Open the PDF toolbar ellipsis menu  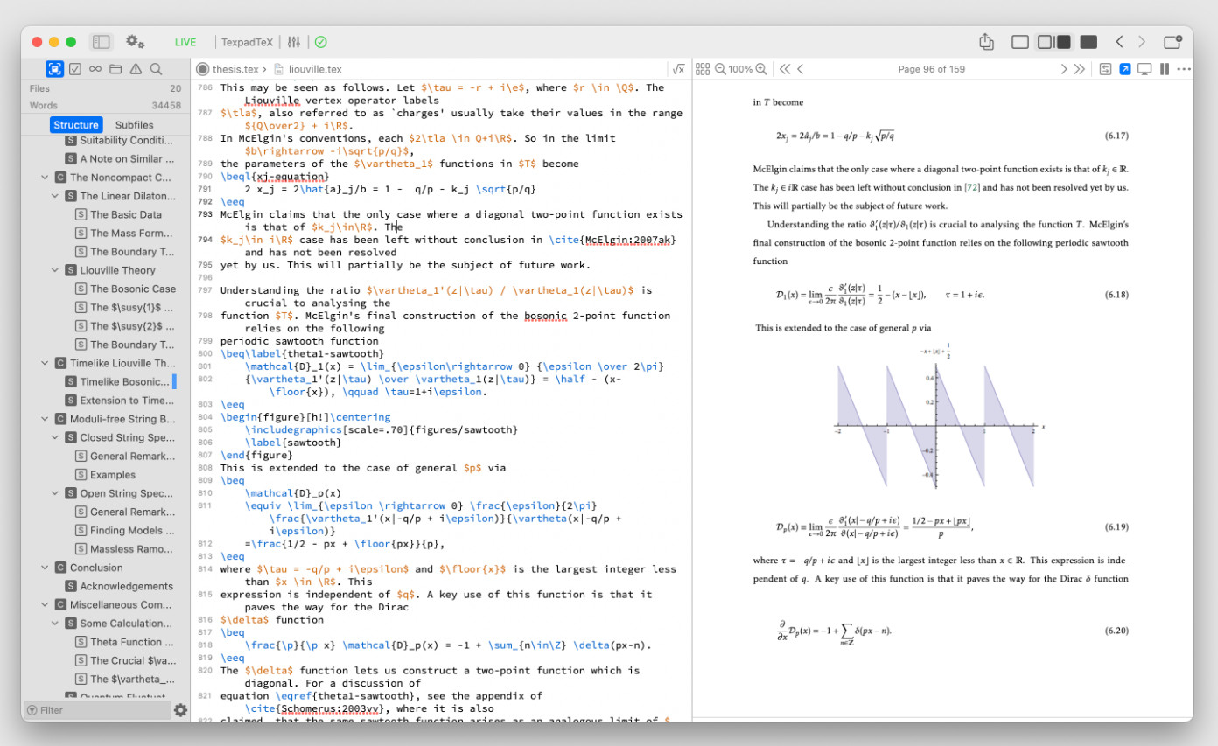(1184, 69)
